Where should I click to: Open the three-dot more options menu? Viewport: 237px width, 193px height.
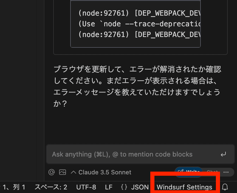pyautogui.click(x=226, y=172)
